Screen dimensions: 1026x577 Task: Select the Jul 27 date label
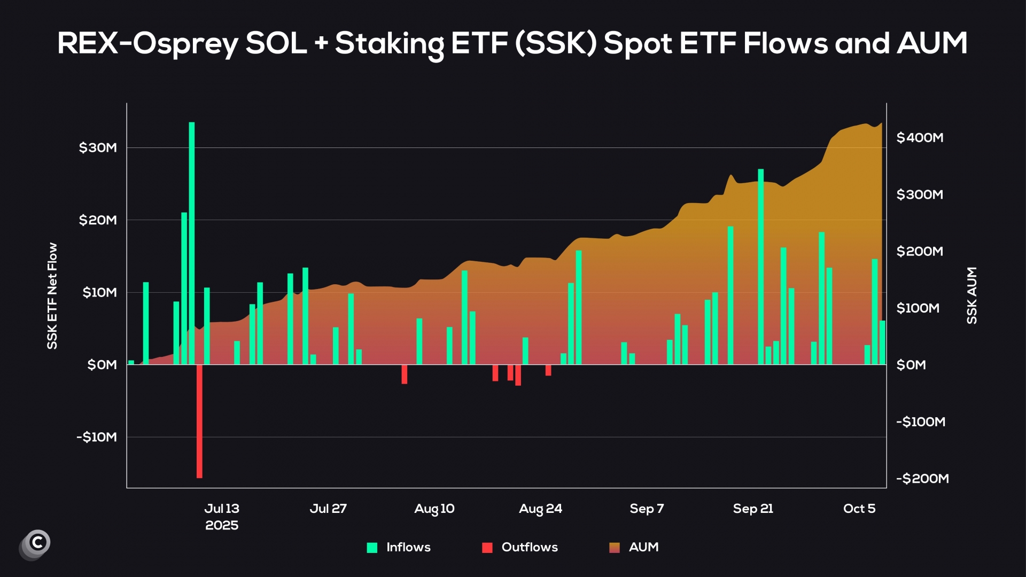[x=328, y=509]
